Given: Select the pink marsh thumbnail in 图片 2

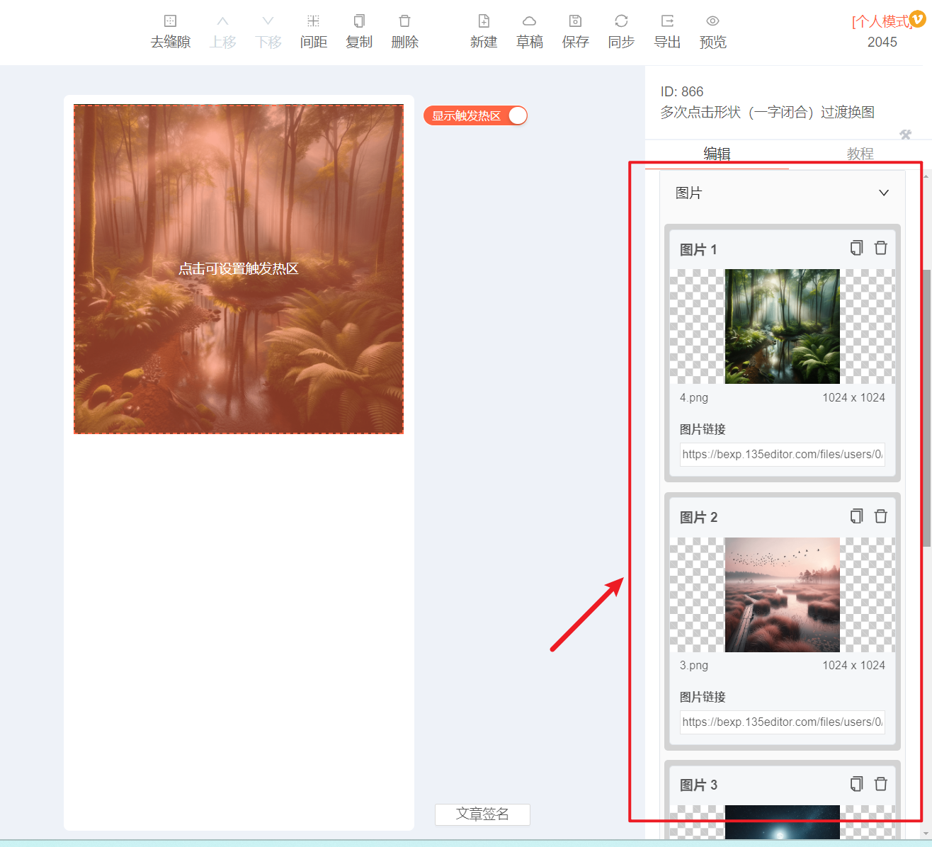Looking at the screenshot, I should tap(783, 595).
